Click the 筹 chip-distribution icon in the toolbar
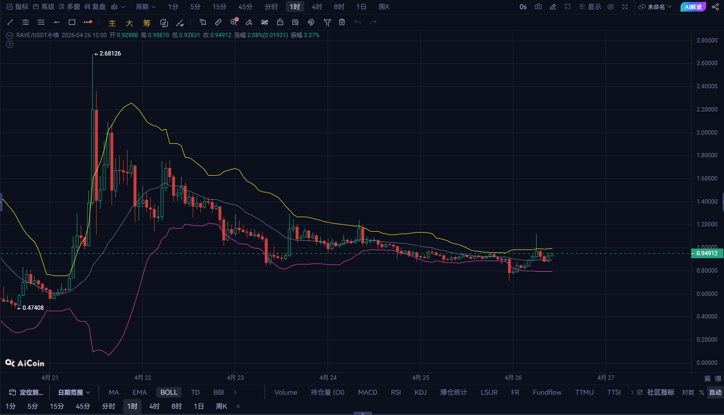This screenshot has height=415, width=724. [147, 23]
